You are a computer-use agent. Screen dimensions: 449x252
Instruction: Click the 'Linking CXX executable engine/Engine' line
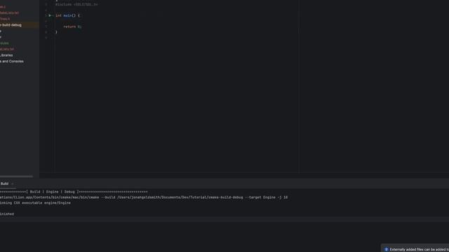pos(35,203)
